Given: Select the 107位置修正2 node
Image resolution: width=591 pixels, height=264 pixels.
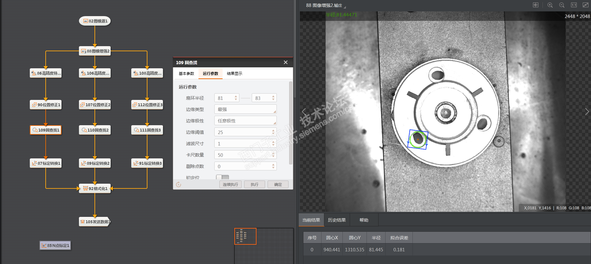Looking at the screenshot, I should coord(95,105).
